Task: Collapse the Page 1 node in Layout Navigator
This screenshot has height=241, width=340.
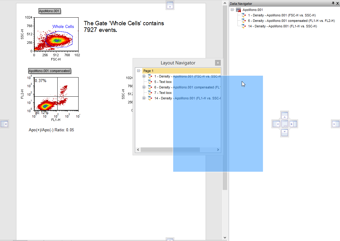Action: [x=139, y=71]
